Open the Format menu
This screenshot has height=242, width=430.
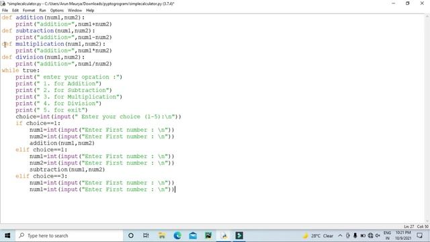click(x=29, y=10)
